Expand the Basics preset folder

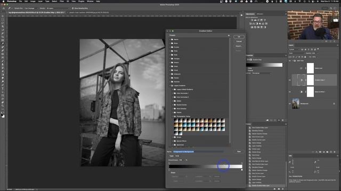[x=170, y=39]
